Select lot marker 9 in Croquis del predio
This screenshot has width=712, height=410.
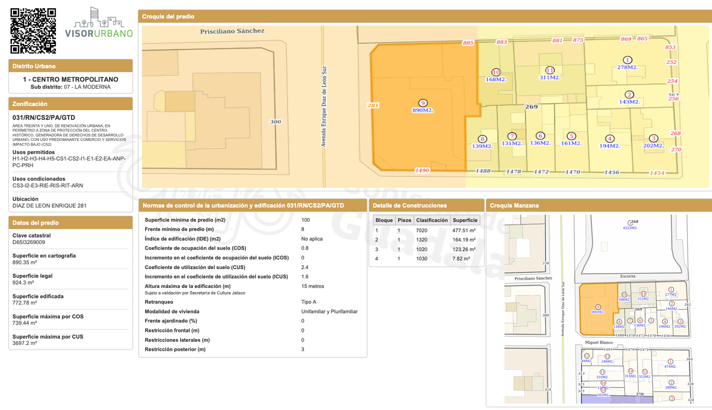pyautogui.click(x=422, y=103)
